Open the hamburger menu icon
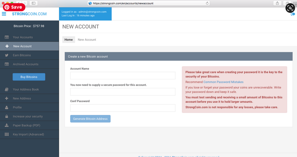This screenshot has width=297, height=157. (4, 14)
